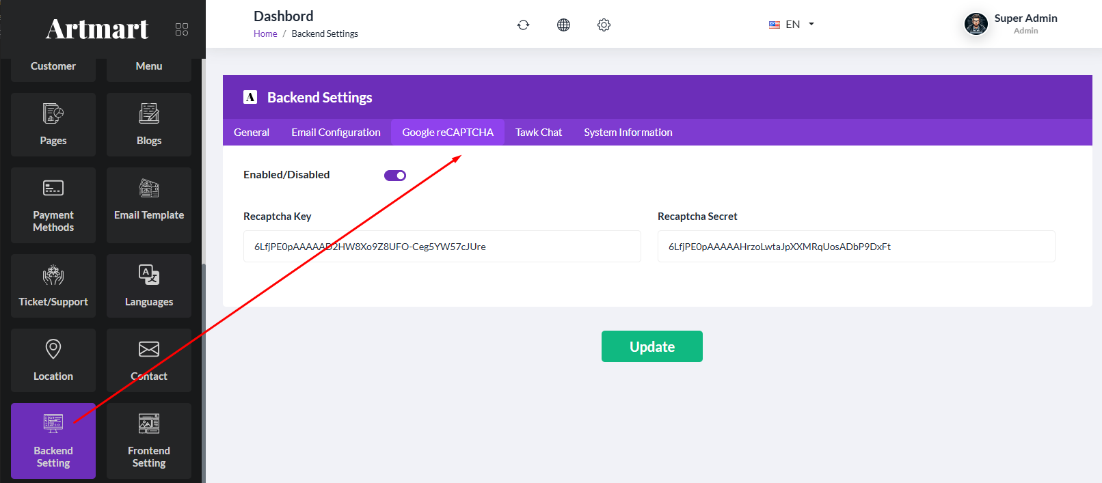Screen dimensions: 1102x483
Task: Open the Super Admin profile menu
Action: point(1010,25)
